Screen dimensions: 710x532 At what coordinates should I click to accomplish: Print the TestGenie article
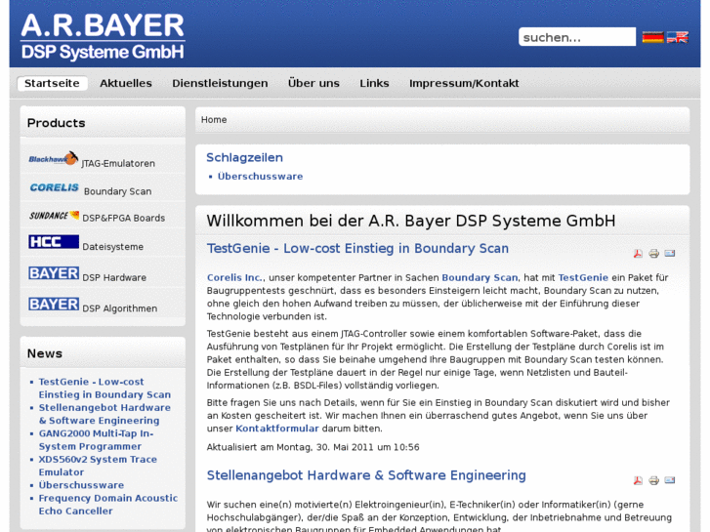[653, 254]
